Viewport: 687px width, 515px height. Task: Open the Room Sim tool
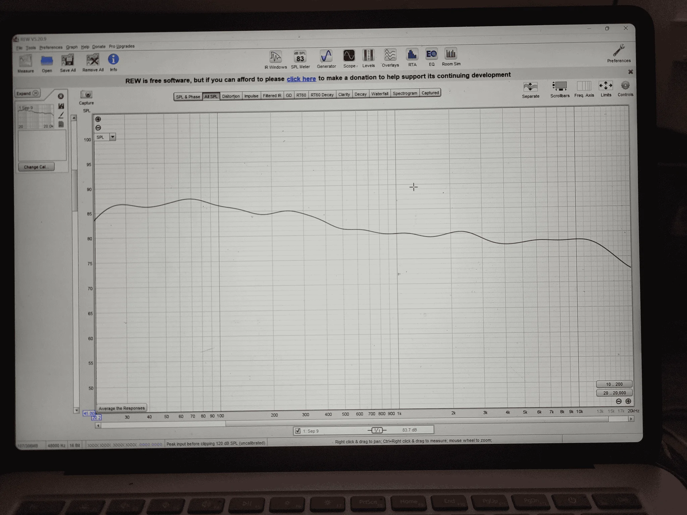[451, 57]
